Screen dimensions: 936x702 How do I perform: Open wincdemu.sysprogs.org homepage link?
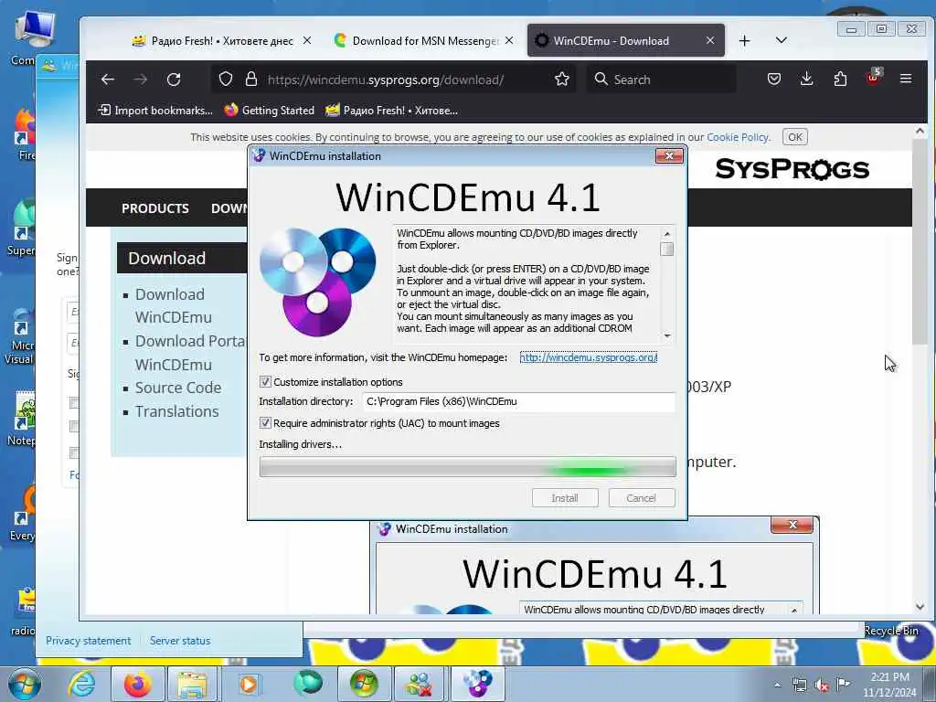(588, 357)
